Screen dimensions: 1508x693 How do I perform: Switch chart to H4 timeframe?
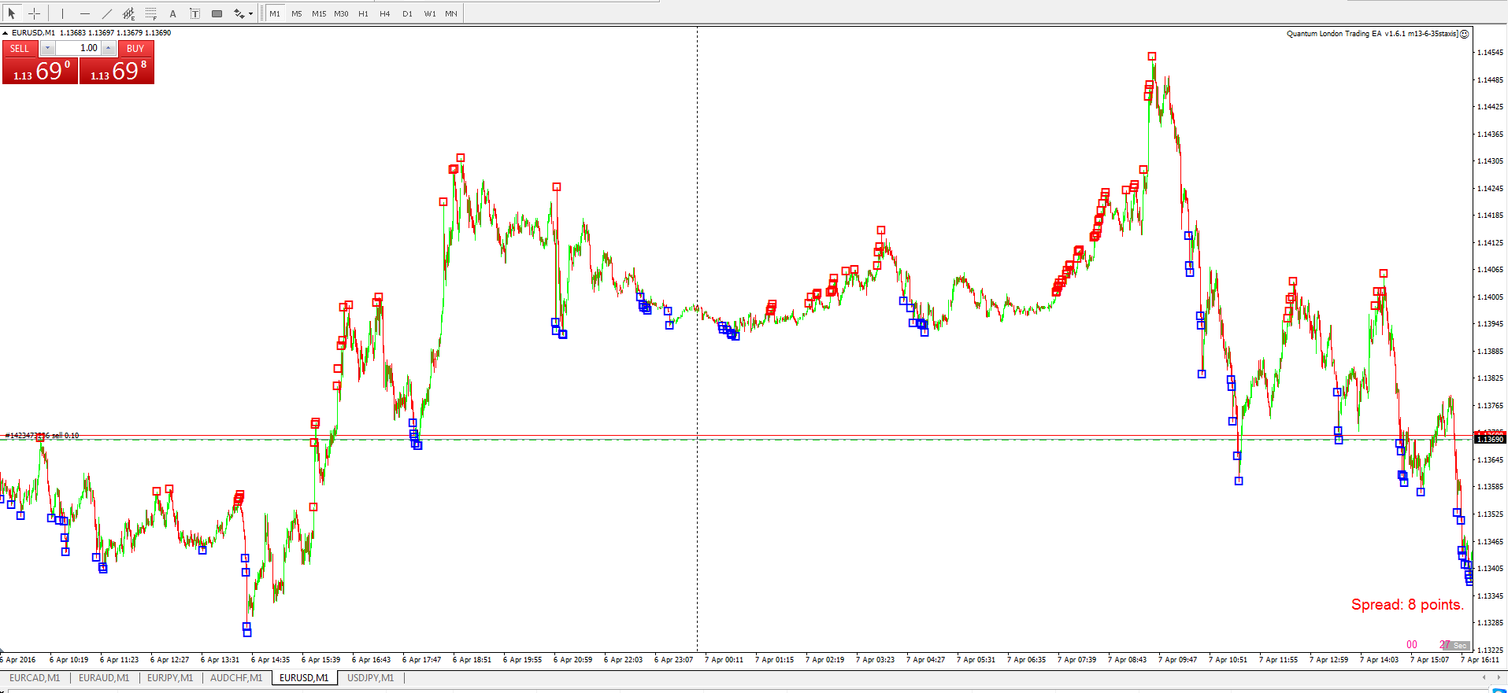pyautogui.click(x=385, y=13)
